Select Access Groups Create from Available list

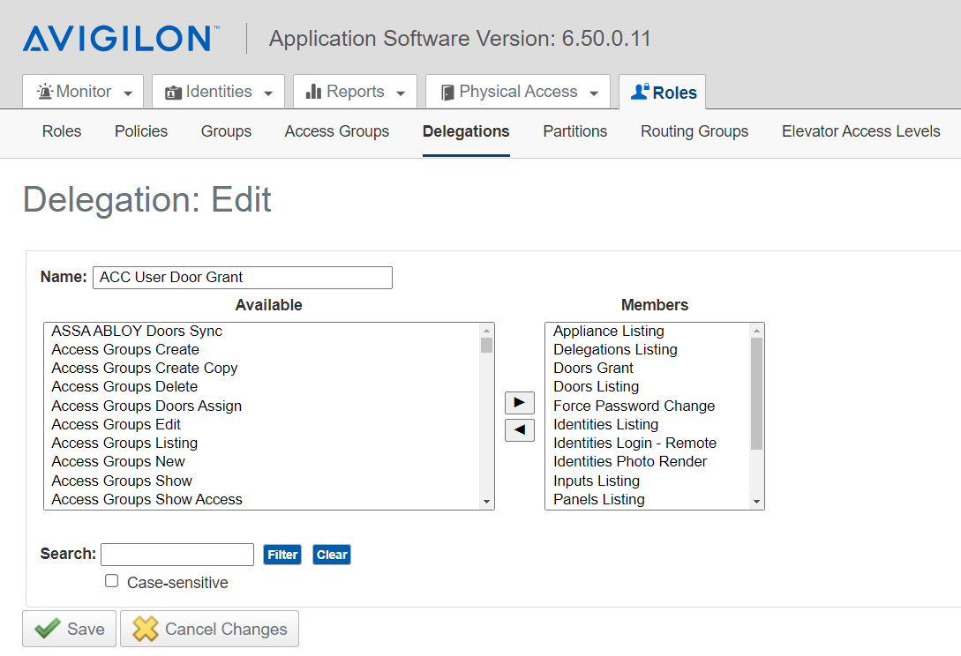[x=124, y=349]
